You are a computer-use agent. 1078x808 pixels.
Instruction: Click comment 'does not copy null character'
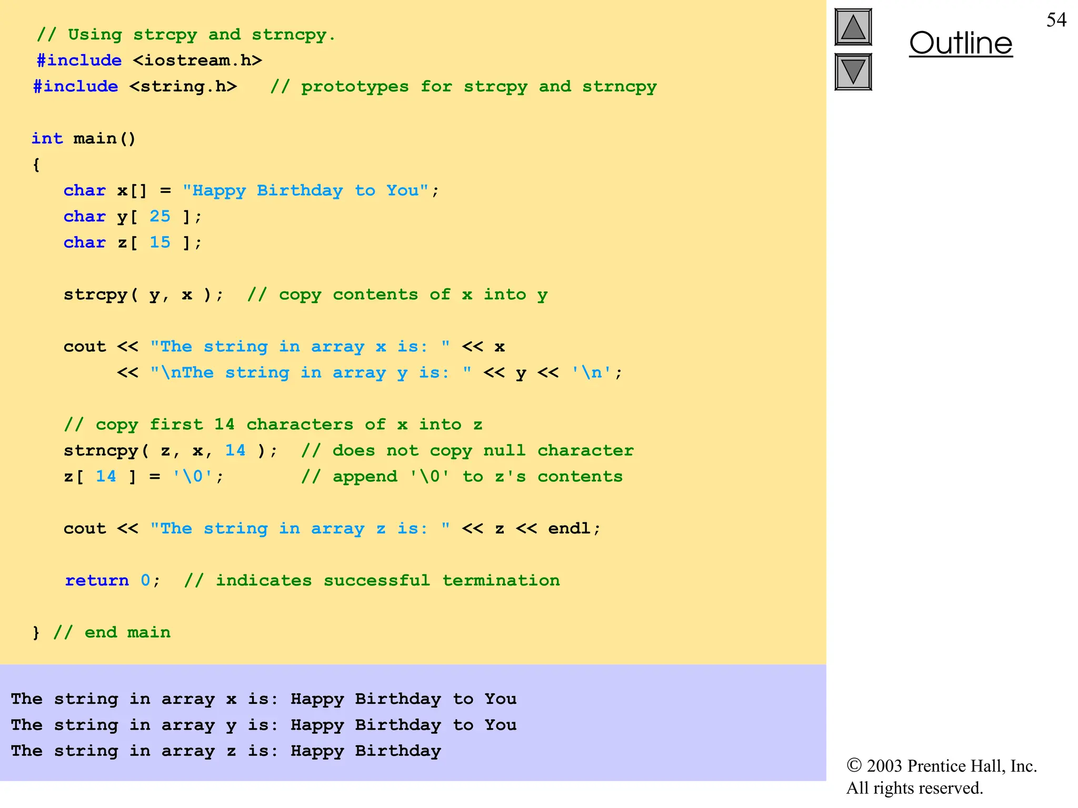pyautogui.click(x=467, y=451)
